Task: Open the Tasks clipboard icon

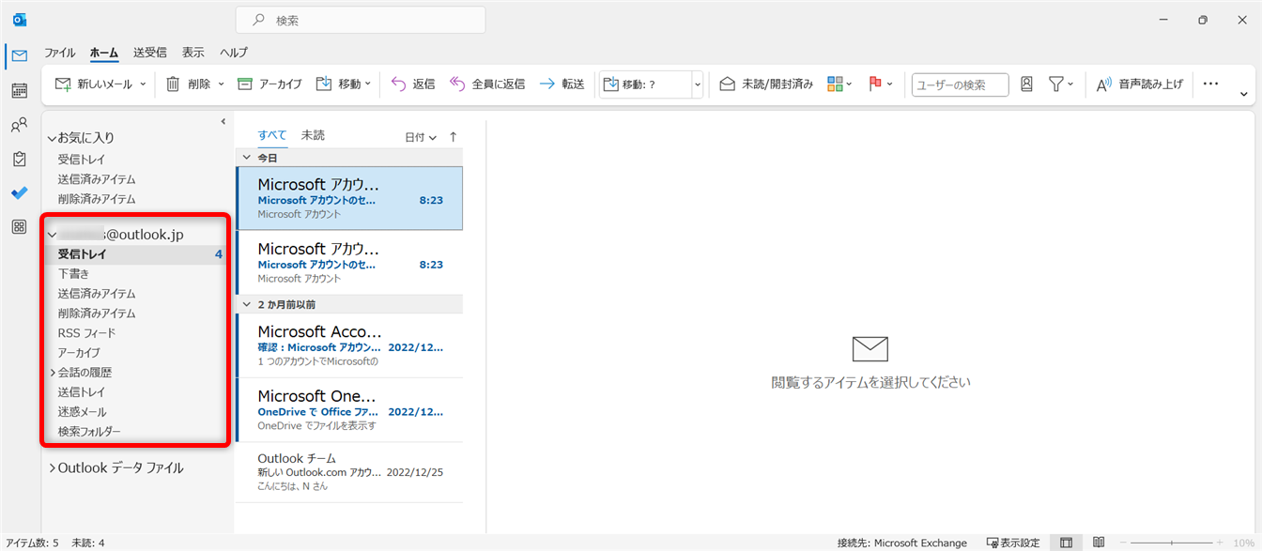Action: click(x=19, y=159)
